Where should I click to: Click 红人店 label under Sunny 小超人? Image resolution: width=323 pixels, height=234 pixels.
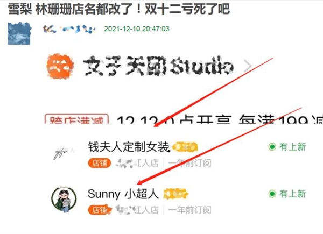coord(146,210)
